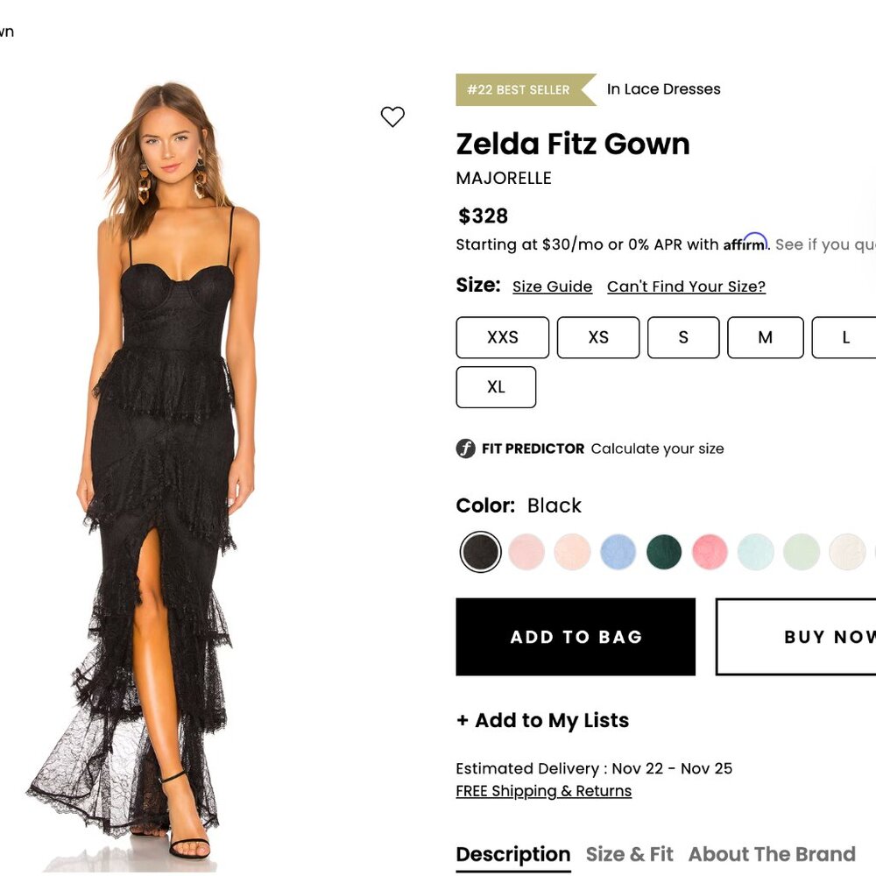Select size M

(x=765, y=337)
